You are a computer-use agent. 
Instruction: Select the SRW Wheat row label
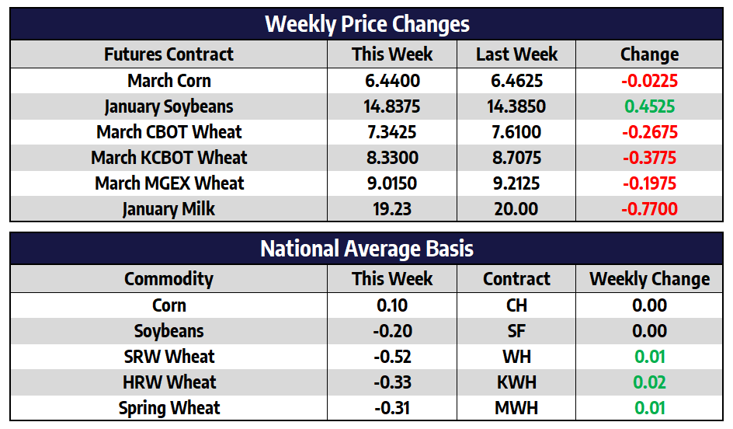click(x=168, y=357)
